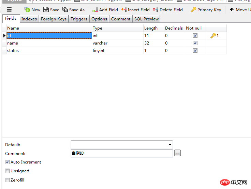Viewport: 251px width, 189px height.
Task: Click the Save floppy disk icon
Action: coord(46,10)
